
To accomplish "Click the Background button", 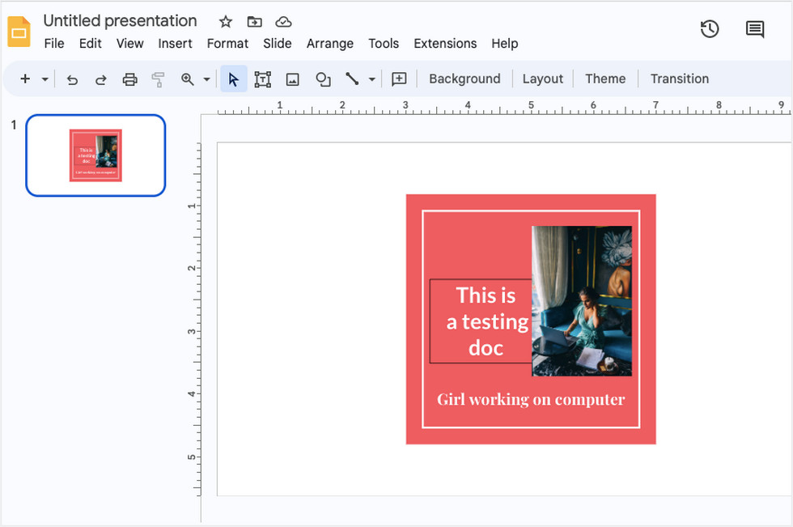I will point(464,79).
